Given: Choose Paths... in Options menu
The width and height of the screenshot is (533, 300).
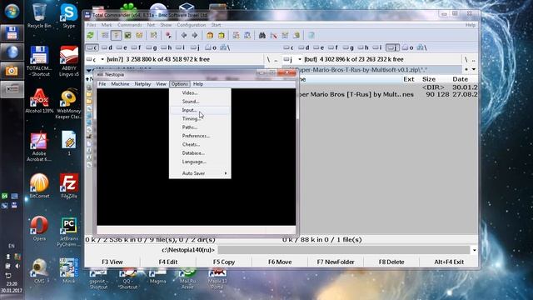Looking at the screenshot, I should point(200,127).
